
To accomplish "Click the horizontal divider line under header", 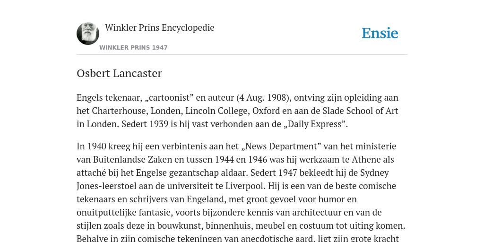I will 242,55.
